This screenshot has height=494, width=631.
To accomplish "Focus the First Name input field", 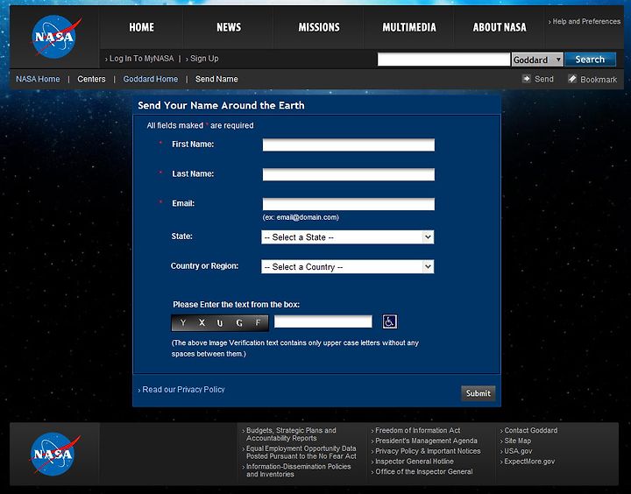I will point(349,145).
